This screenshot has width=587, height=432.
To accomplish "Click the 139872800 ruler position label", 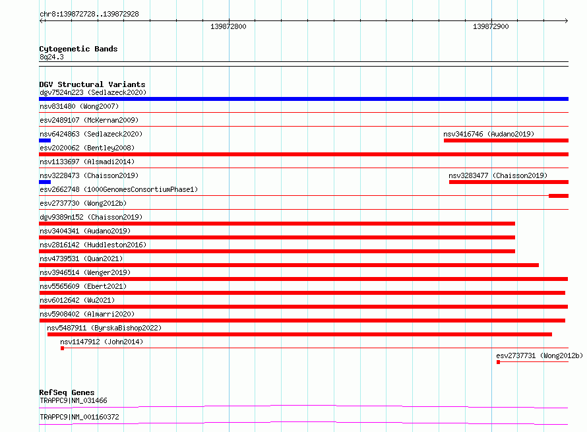I will 228,26.
